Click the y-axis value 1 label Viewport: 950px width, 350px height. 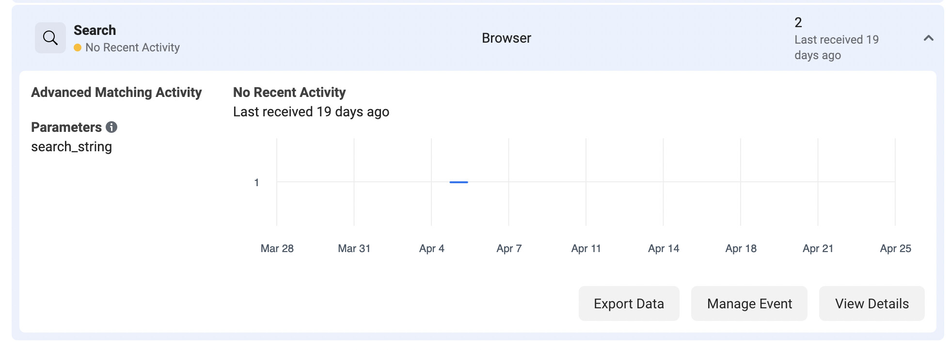click(256, 183)
